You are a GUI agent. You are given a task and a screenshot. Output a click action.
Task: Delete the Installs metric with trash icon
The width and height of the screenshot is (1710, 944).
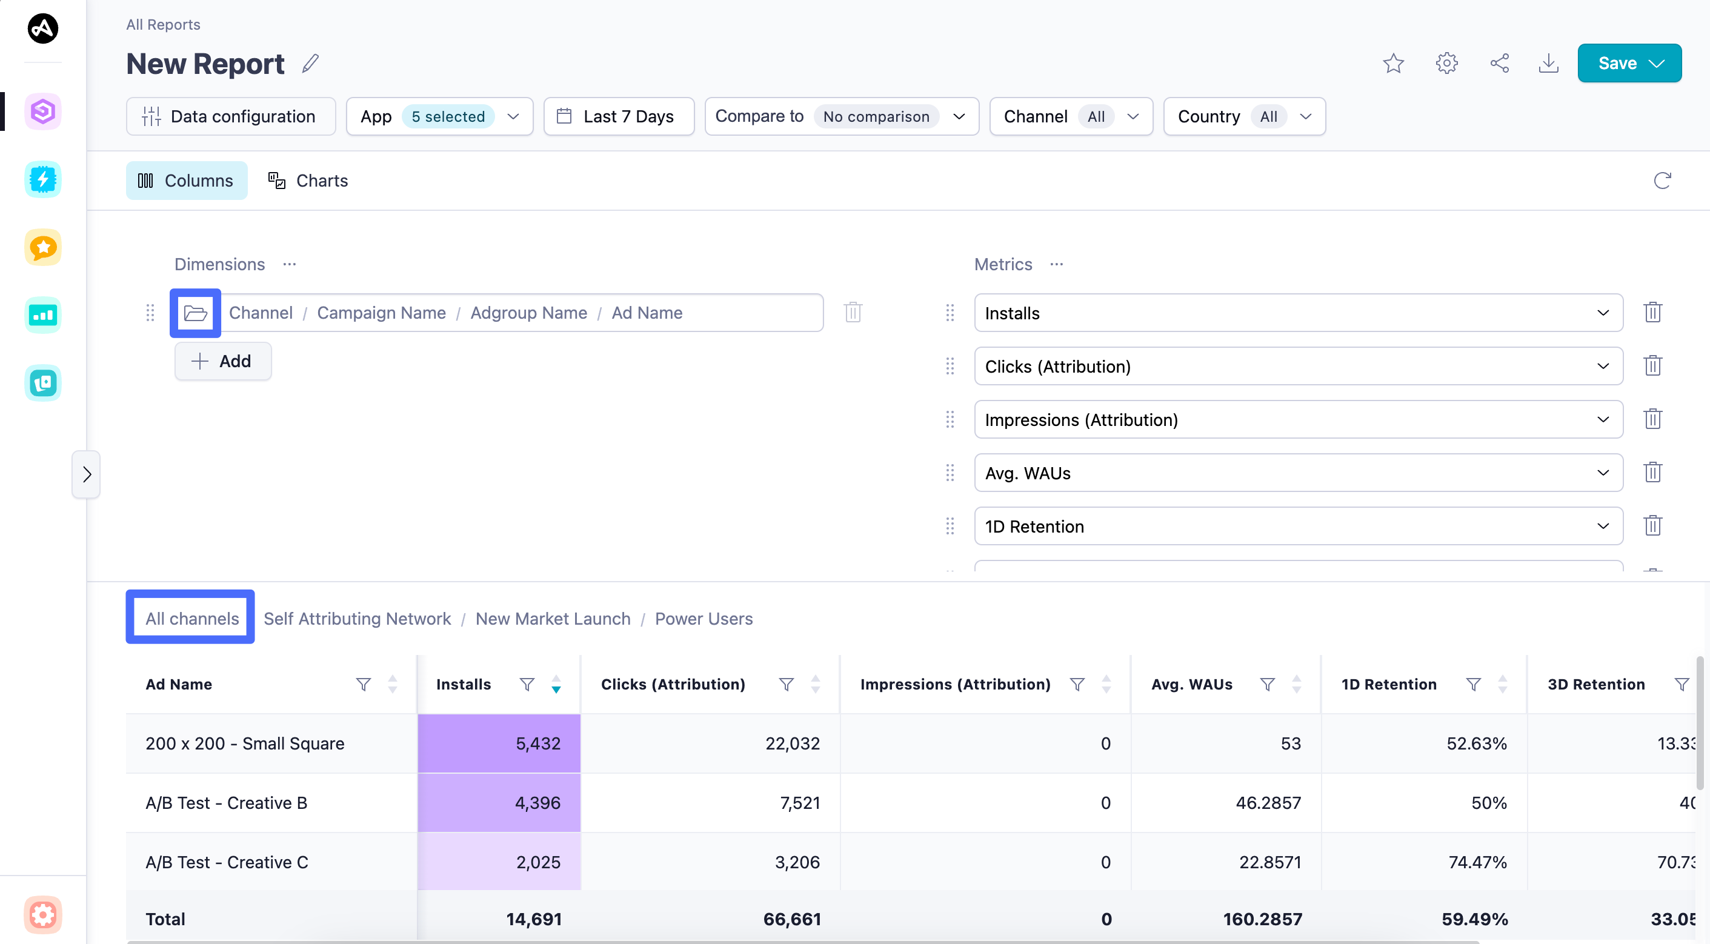1652,313
